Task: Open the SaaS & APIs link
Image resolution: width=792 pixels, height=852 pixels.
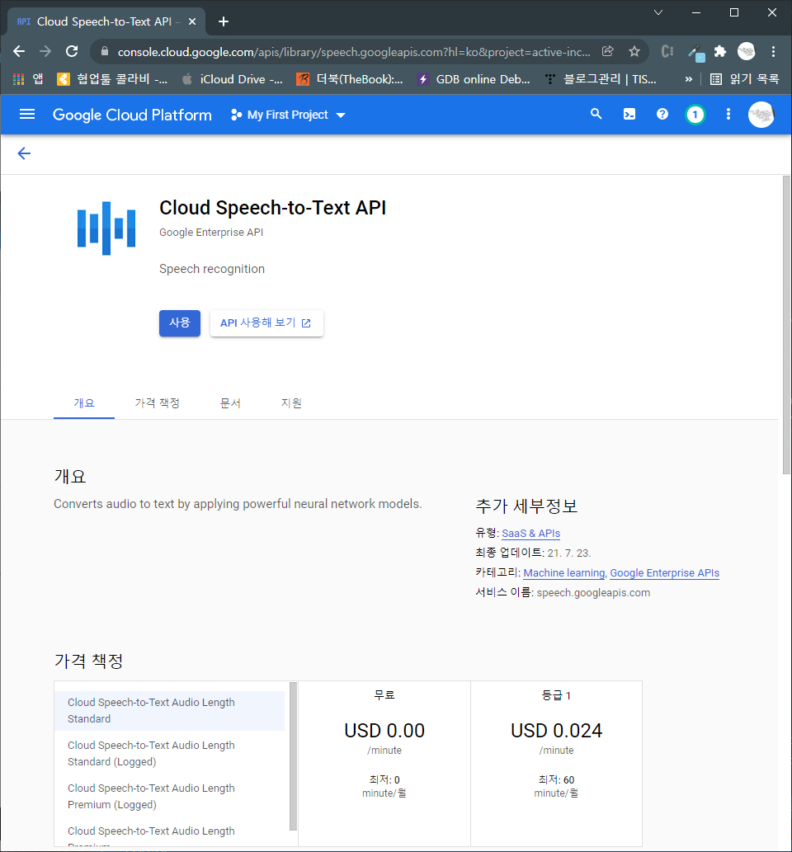Action: (x=531, y=534)
